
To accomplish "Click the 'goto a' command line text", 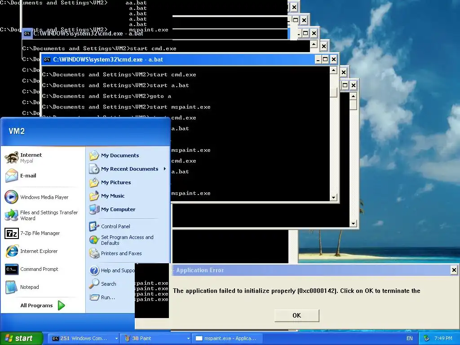I will tap(160, 96).
